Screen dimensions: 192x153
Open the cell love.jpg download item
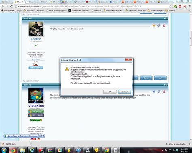coord(15,144)
